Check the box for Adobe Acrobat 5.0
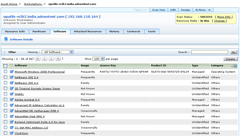Screen dimensions: 240x136 click(x=5, y=99)
